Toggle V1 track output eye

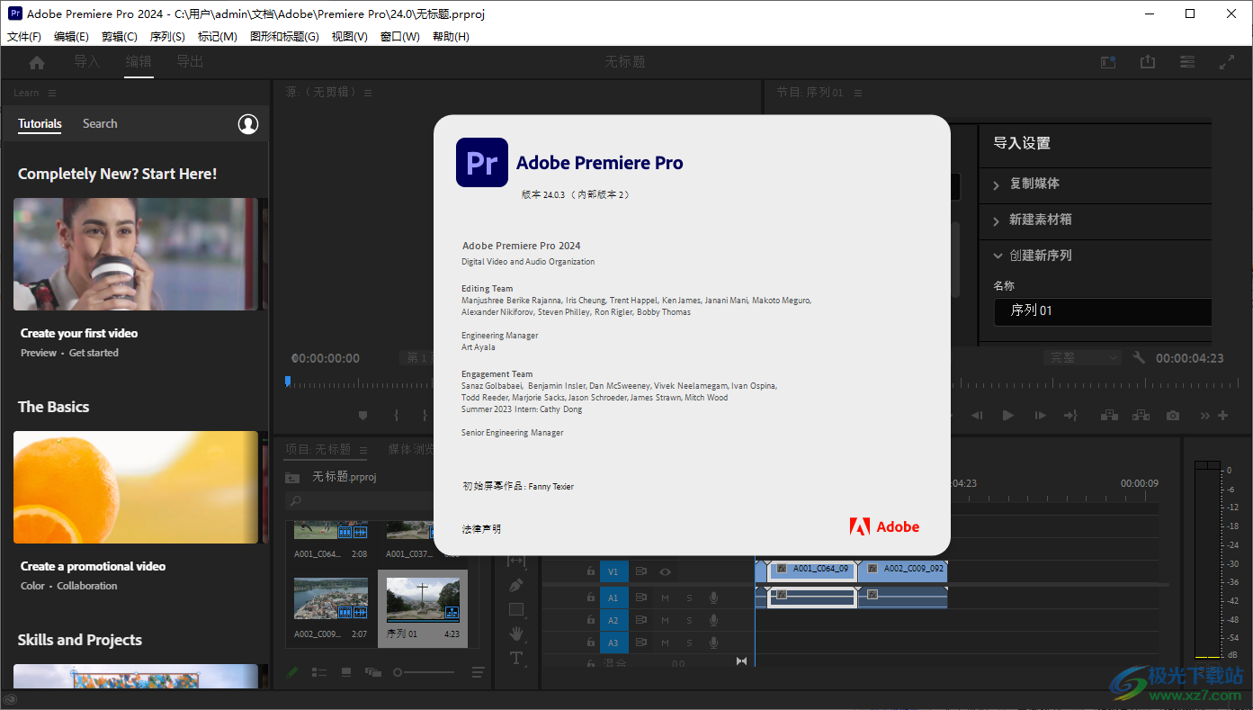tap(665, 571)
